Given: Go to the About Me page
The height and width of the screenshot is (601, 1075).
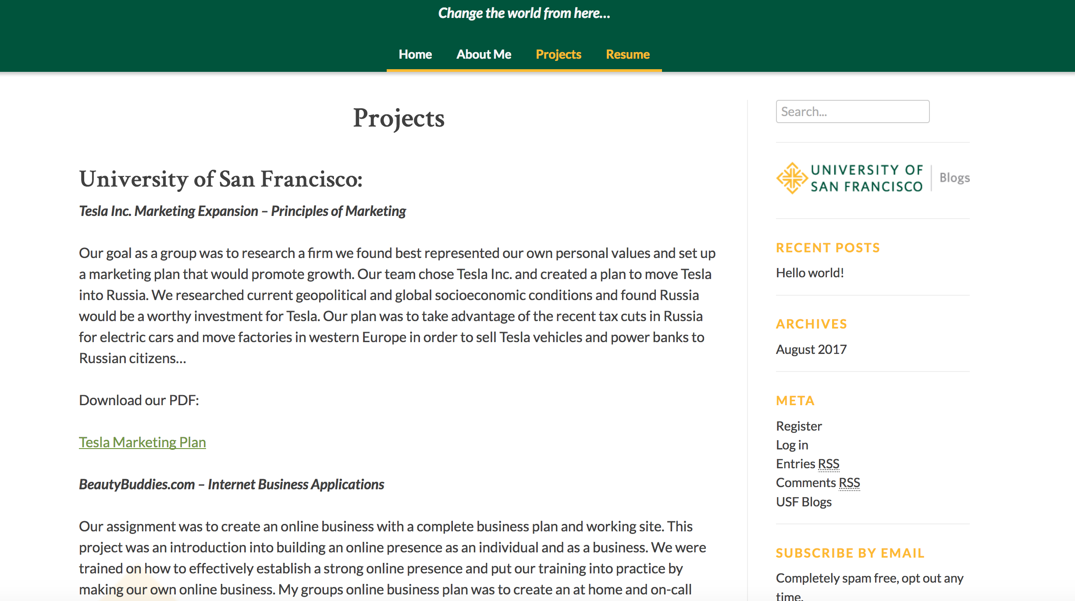Looking at the screenshot, I should pyautogui.click(x=484, y=54).
